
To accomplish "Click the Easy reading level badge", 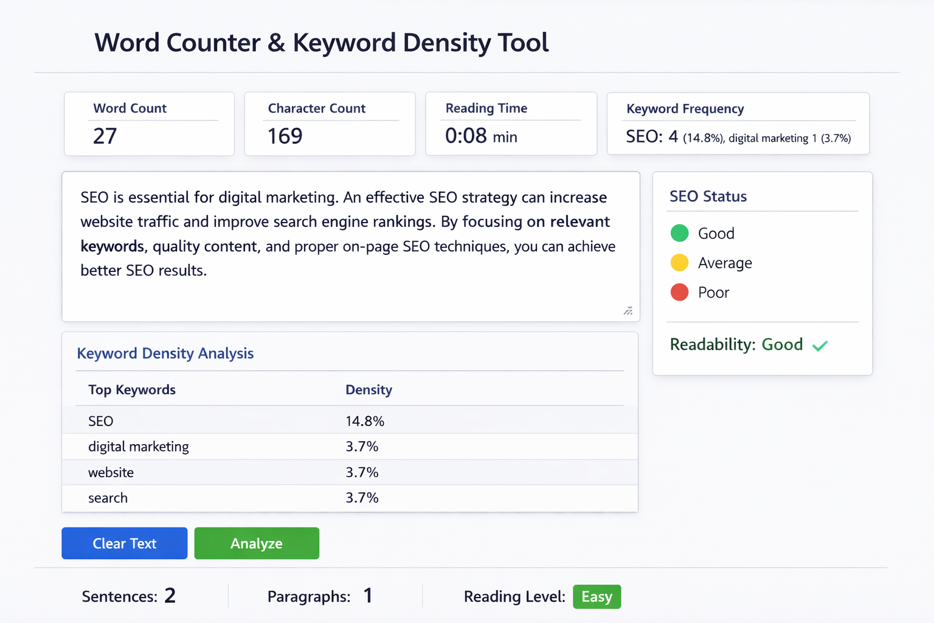I will 597,597.
